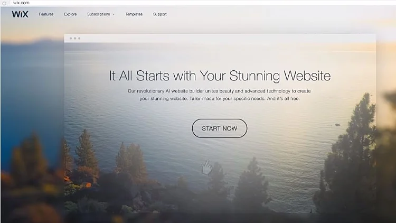The height and width of the screenshot is (223, 396).
Task: Click the hand pointer cursor graphic
Action: (x=207, y=168)
